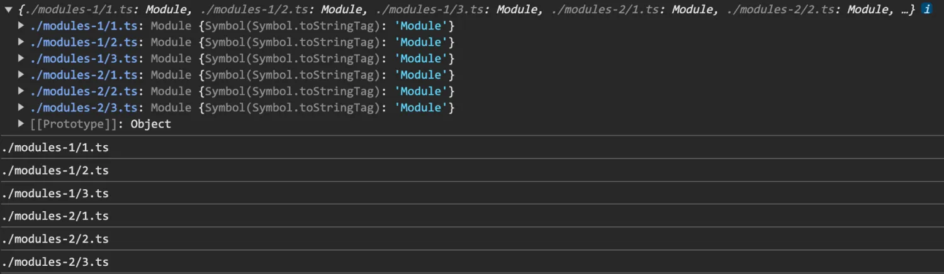Click the ./modules-1/3.ts log message

55,193
